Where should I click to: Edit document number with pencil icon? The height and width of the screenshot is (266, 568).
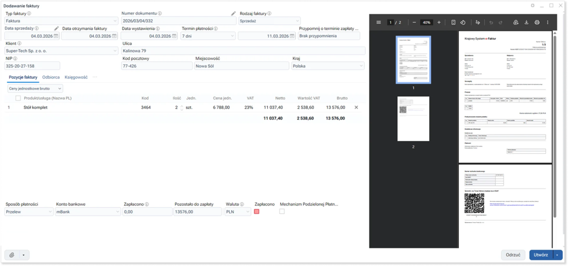234,13
